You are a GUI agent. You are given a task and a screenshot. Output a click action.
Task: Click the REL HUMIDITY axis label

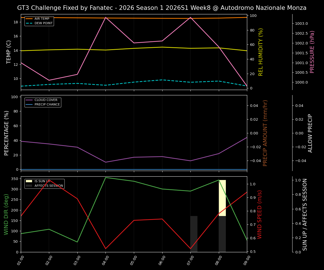pyautogui.click(x=260, y=51)
